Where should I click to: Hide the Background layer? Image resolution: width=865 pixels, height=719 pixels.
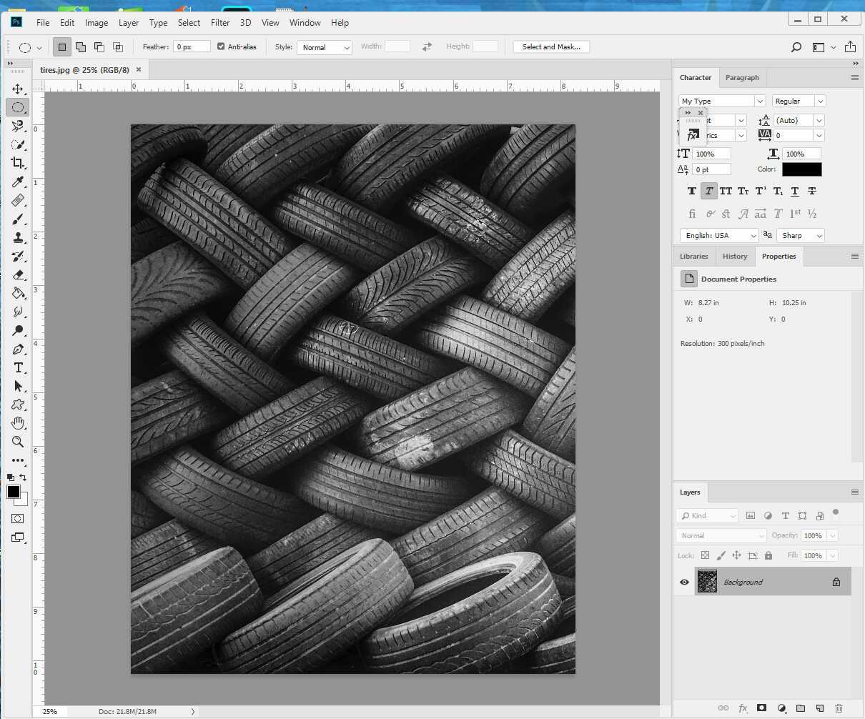point(684,582)
